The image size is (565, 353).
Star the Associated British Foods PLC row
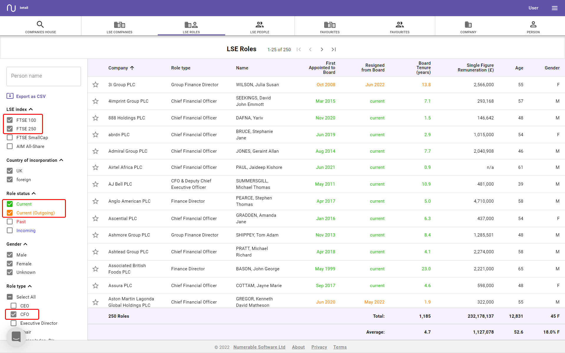click(96, 269)
